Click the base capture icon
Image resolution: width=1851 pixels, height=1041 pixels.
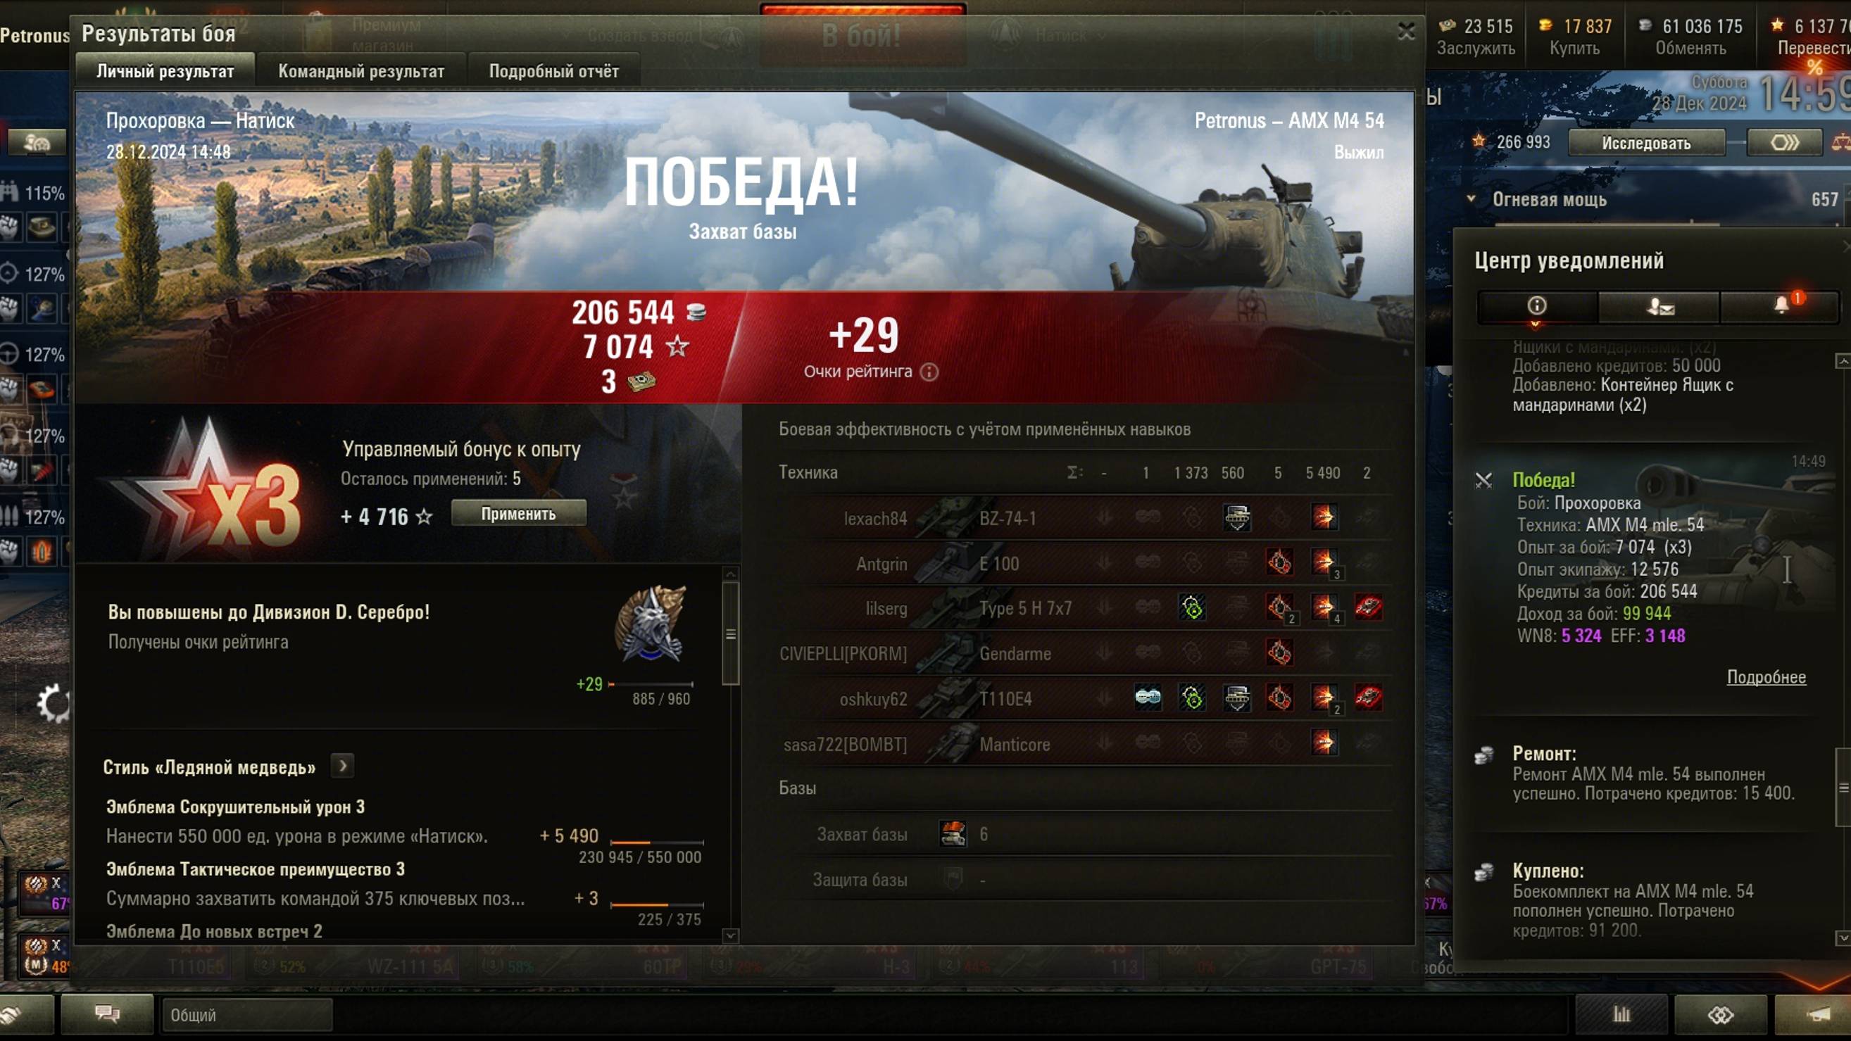point(953,834)
